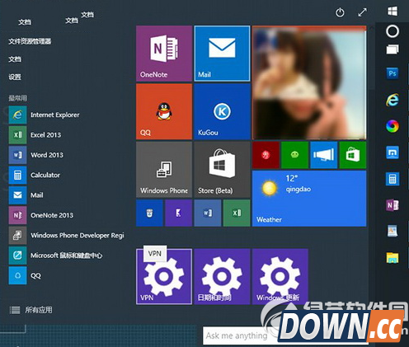
Task: Click the blurred photo tile
Action: (x=309, y=82)
